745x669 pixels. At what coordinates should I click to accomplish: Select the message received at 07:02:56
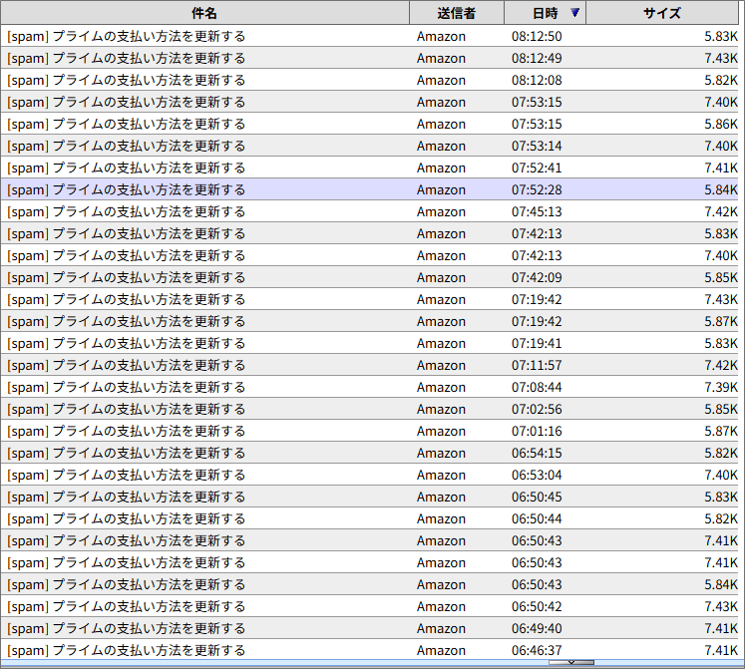370,409
